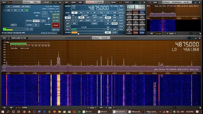Switch Main SP view to SP
The height and width of the screenshot is (114, 203).
pyautogui.click(x=4, y=108)
